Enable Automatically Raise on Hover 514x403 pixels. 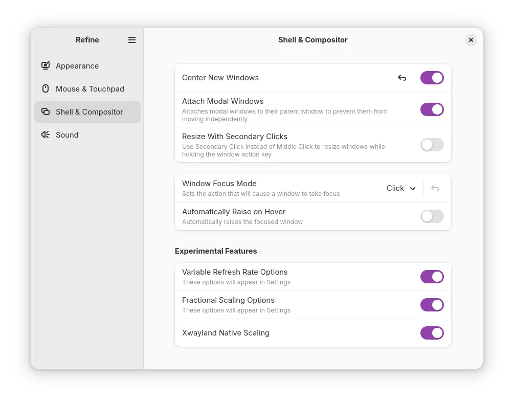432,216
